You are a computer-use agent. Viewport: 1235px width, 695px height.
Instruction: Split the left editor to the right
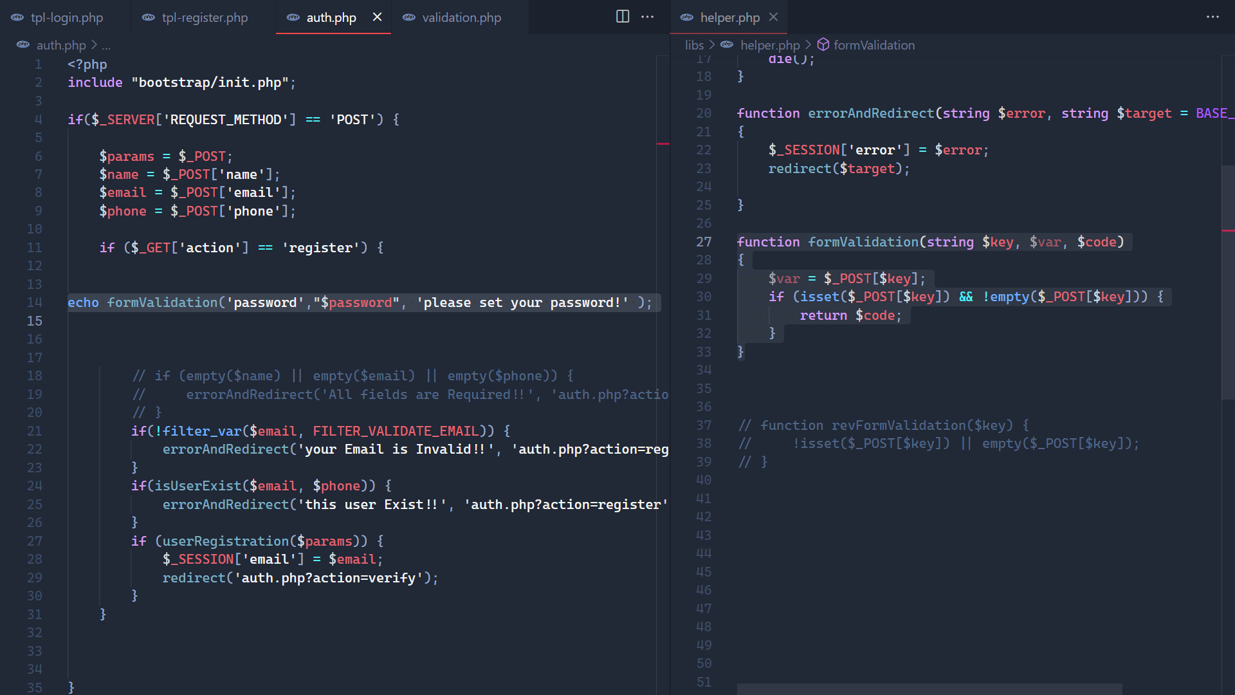[x=623, y=17]
